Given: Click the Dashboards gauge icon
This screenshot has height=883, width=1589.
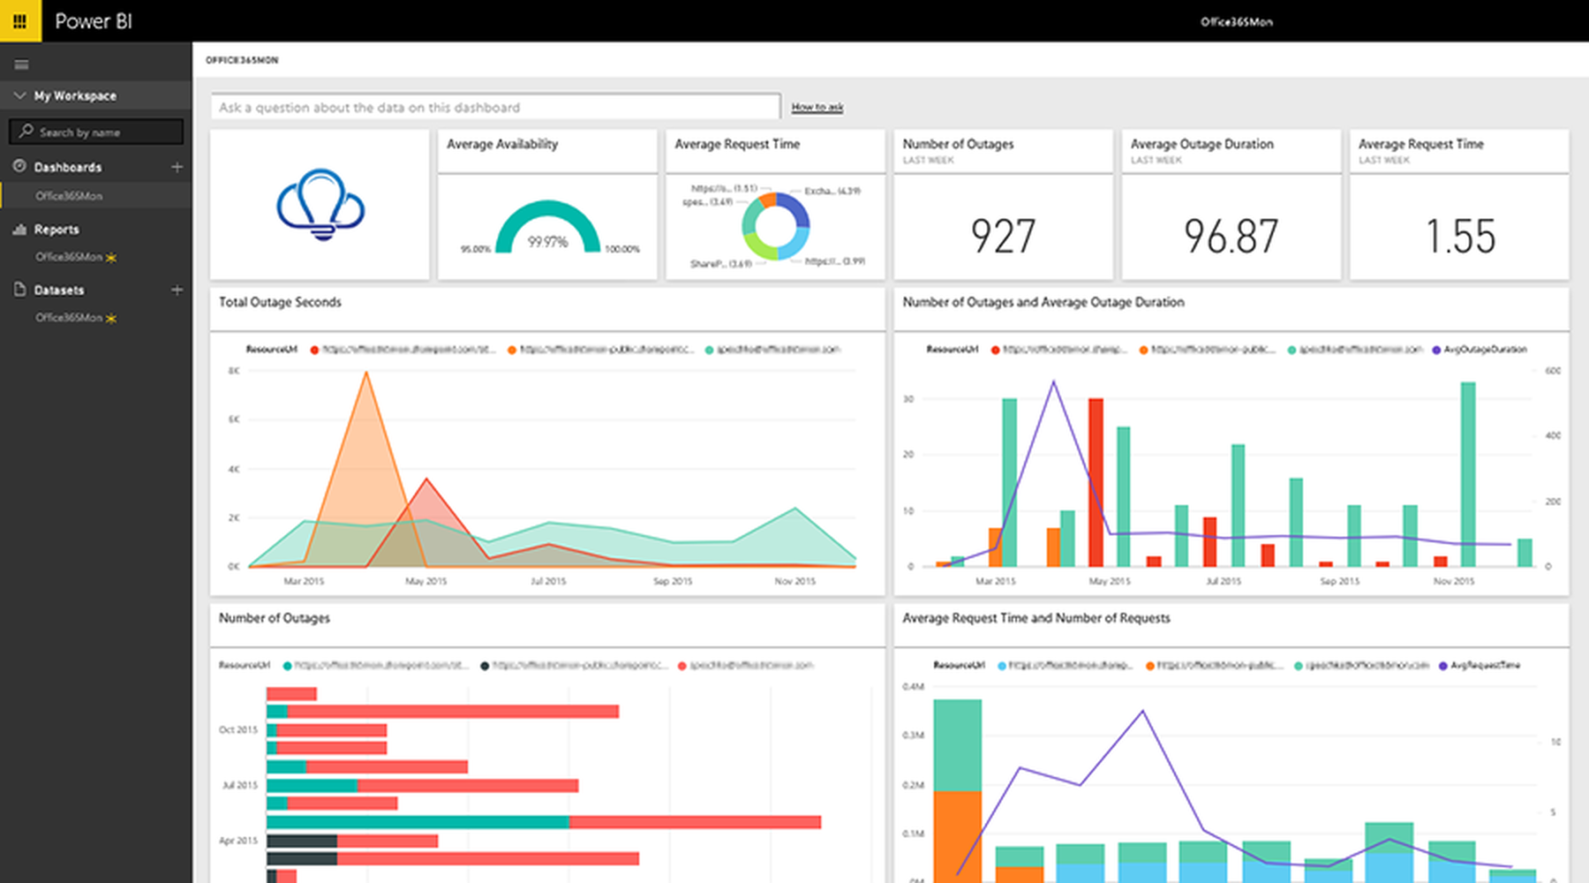Looking at the screenshot, I should pos(19,166).
